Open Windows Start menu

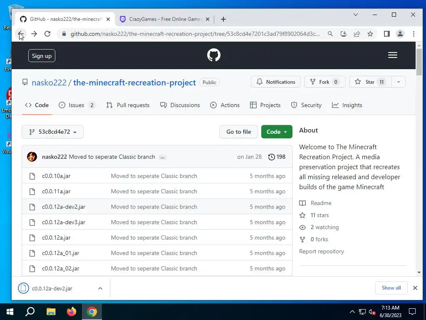[x=10, y=312]
